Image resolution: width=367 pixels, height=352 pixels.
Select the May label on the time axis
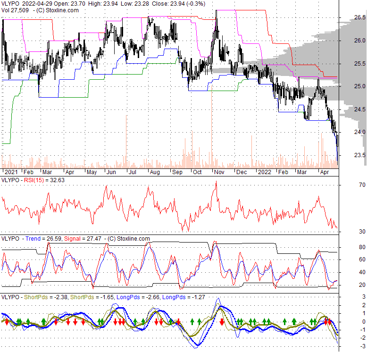click(92, 172)
